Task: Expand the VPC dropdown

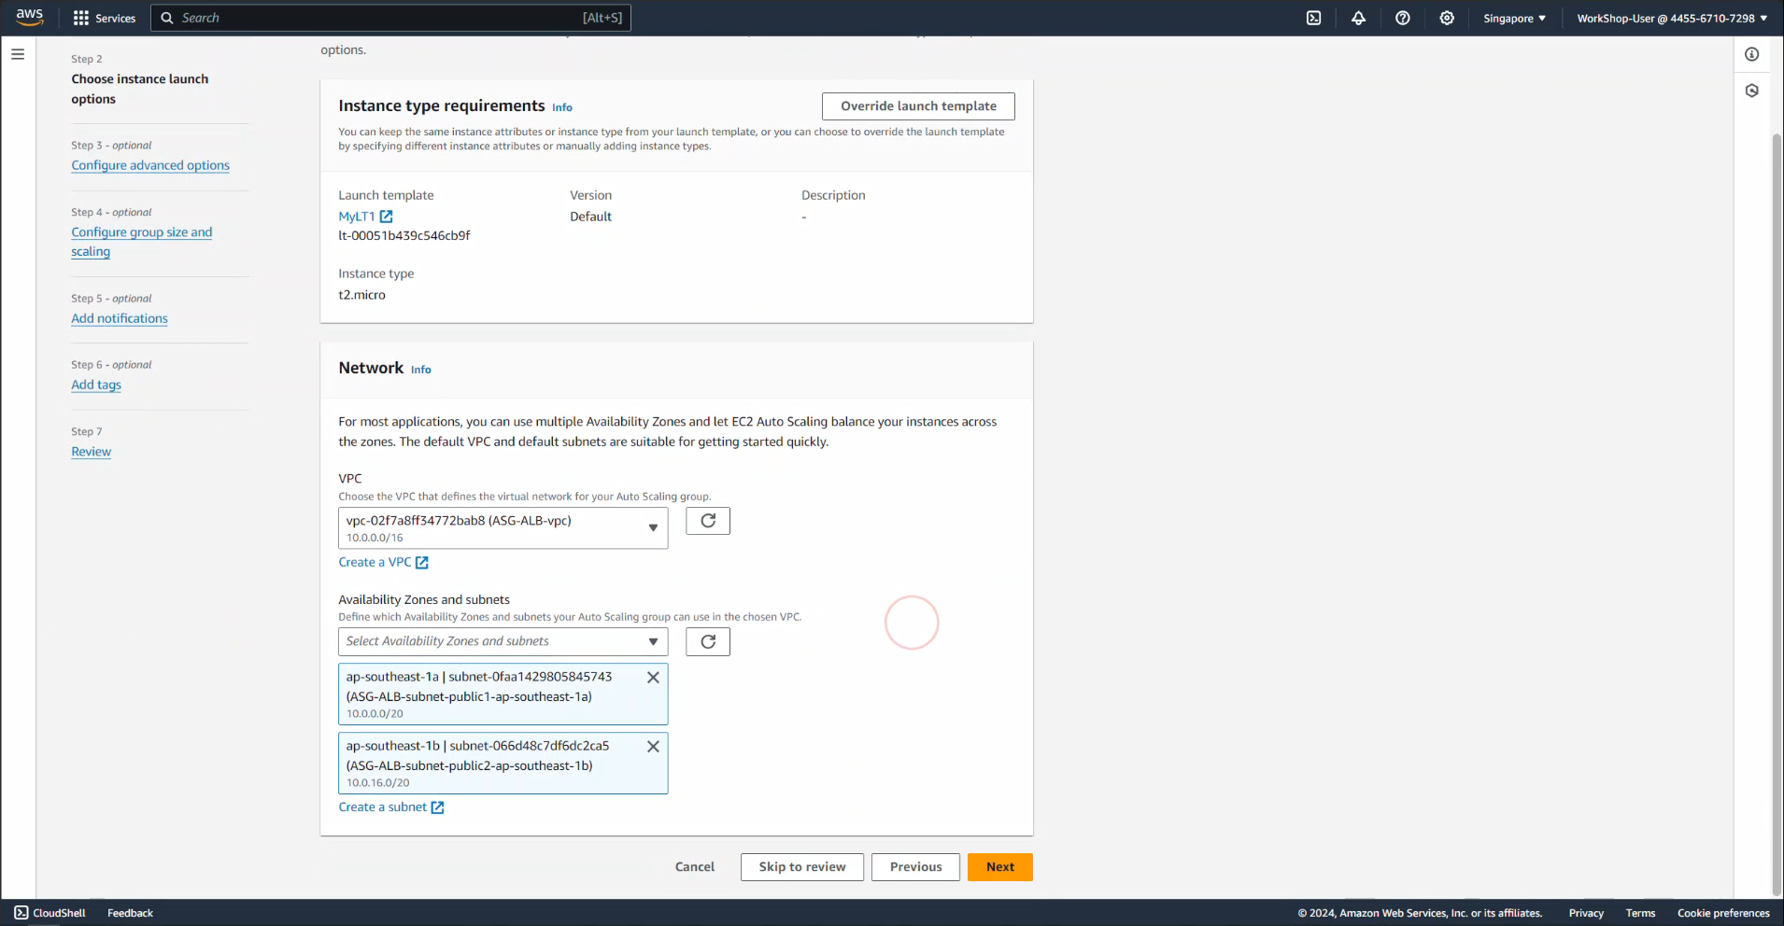Action: pyautogui.click(x=503, y=528)
